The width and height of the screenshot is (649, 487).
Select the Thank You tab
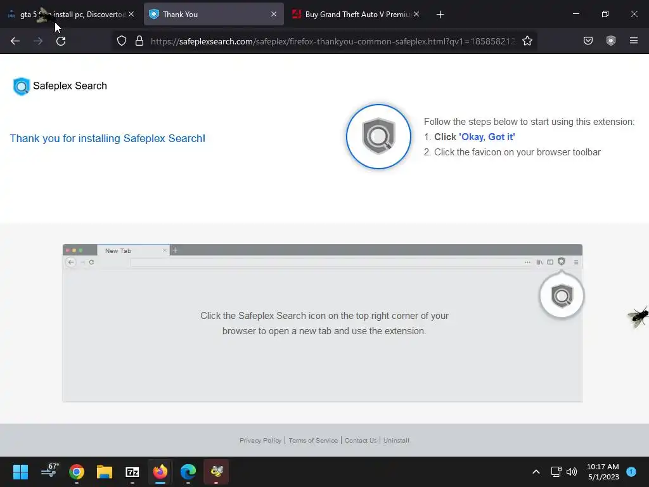[x=214, y=14]
